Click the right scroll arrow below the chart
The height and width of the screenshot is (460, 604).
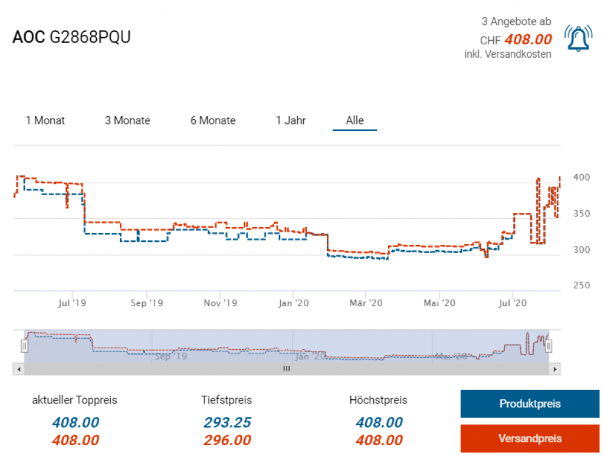554,369
